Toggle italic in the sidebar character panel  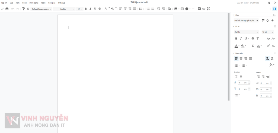241,39
